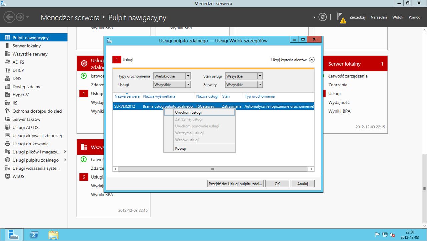Click the Ochrona dostępu do sieci icon
Screen dimensions: 427x241
7,111
